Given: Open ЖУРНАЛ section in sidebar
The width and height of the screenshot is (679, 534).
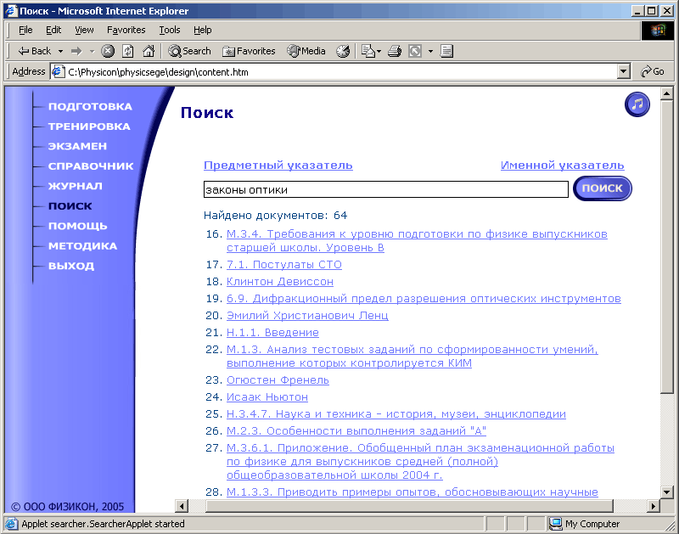Looking at the screenshot, I should (76, 186).
